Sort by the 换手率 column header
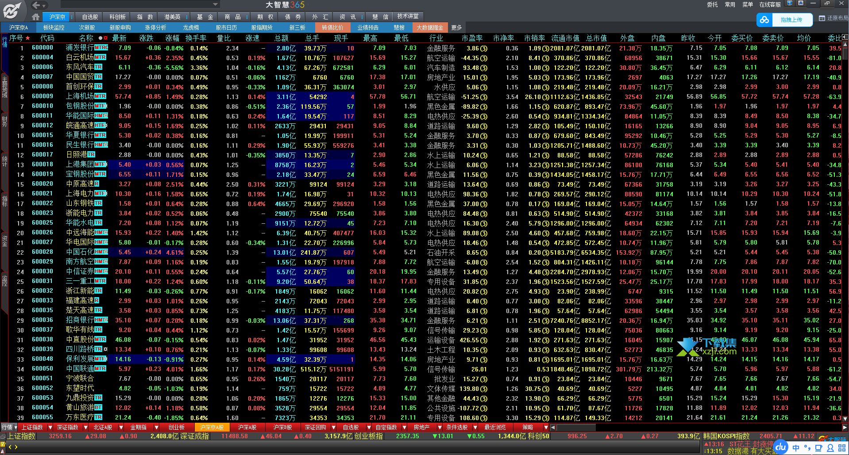 point(196,38)
